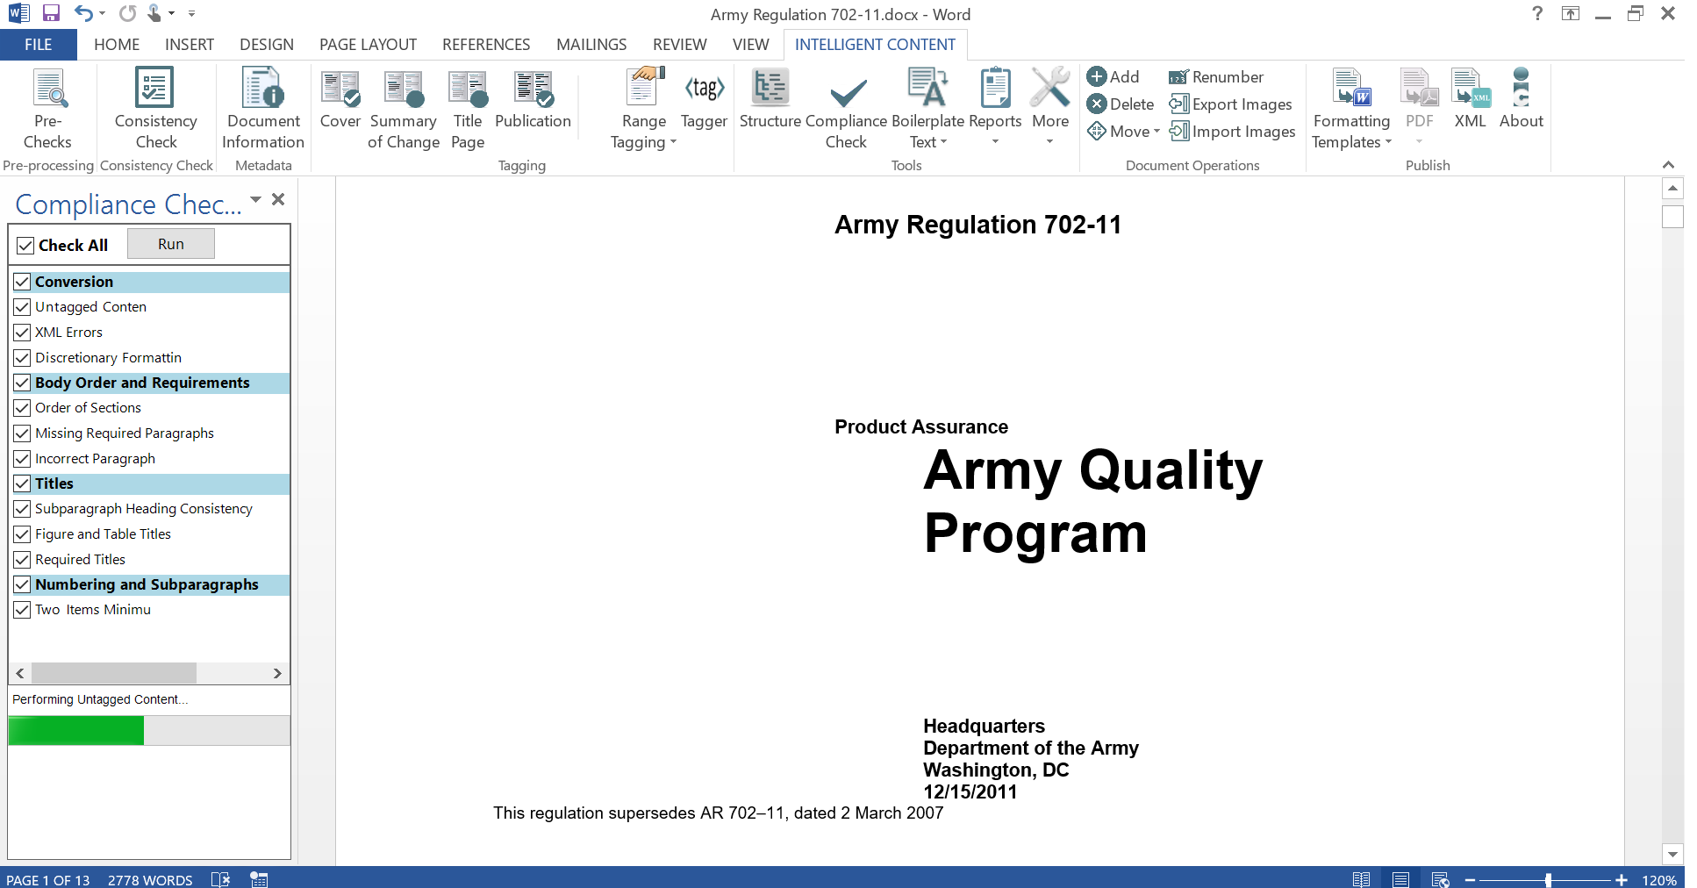Toggle the Check All checkbox
This screenshot has width=1697, height=888.
(x=25, y=246)
